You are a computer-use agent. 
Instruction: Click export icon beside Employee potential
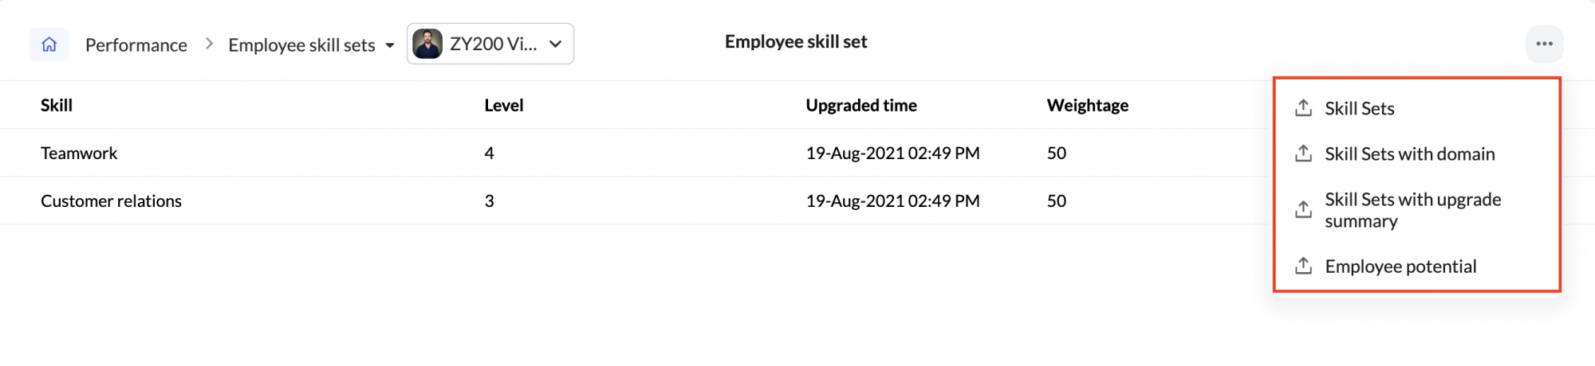(1303, 266)
